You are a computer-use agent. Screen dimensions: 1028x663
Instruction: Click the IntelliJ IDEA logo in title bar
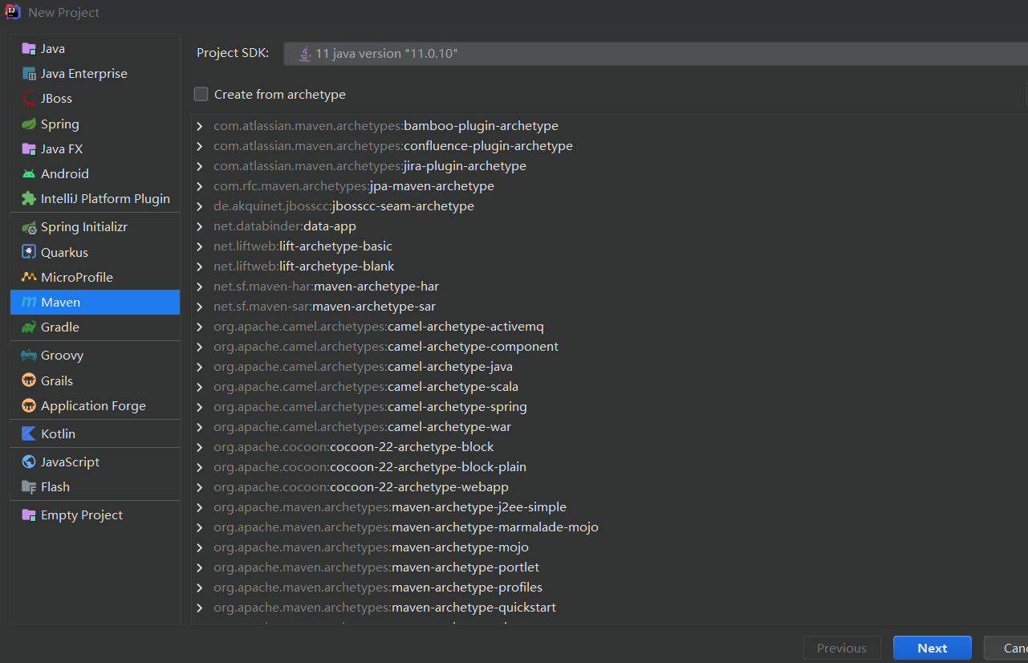coord(13,12)
